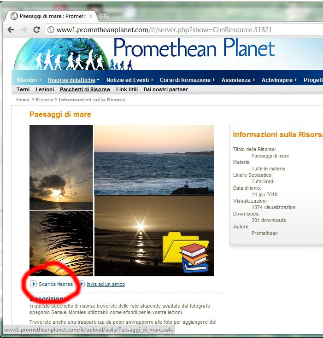Click the arrow icon beside Invia ad un amico
323x338 pixels.
pyautogui.click(x=82, y=284)
